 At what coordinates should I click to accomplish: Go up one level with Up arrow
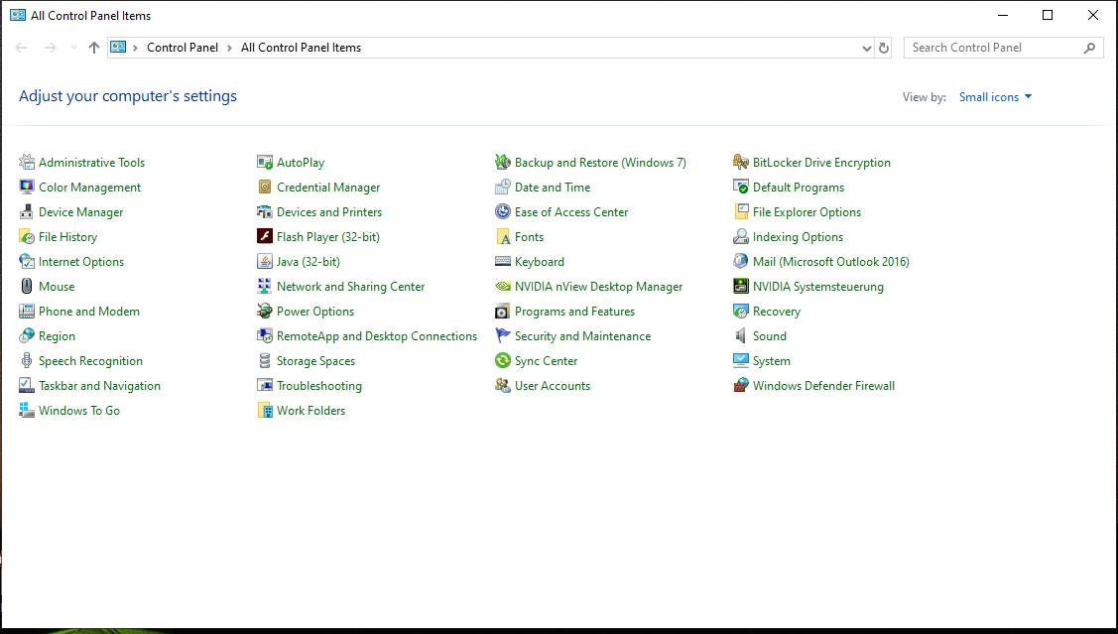point(94,48)
